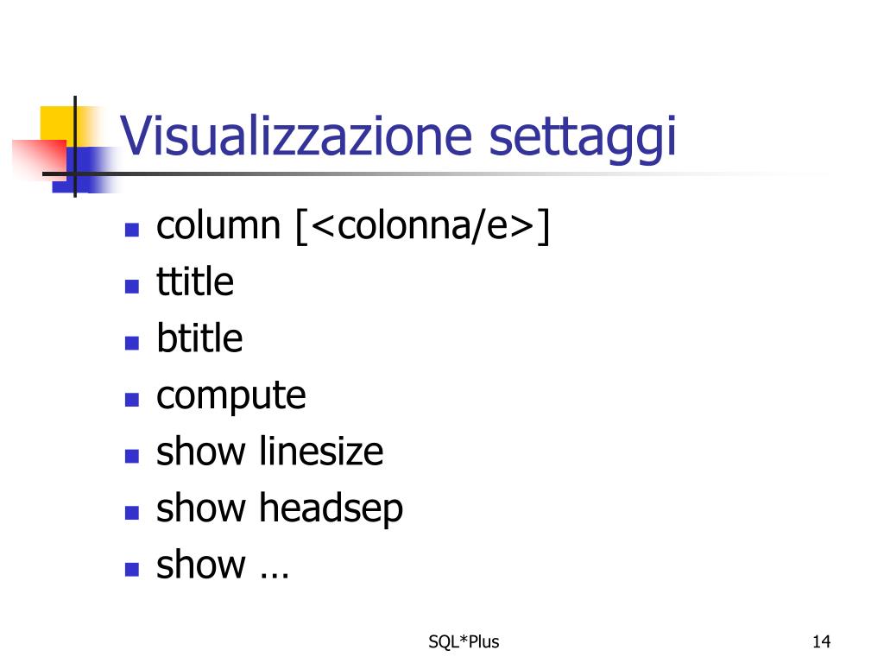Click the 'SQL*Plus' footer text
Screen dimensions: 884x663
(464, 641)
